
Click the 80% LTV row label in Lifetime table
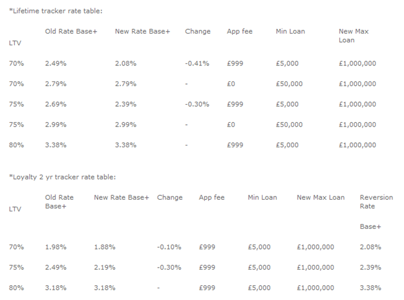17,145
